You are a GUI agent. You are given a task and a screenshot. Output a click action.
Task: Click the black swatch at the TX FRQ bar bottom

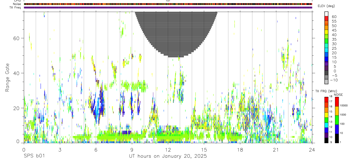tap(326, 141)
